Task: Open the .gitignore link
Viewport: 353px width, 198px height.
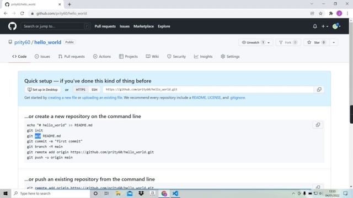Action: coord(238,98)
